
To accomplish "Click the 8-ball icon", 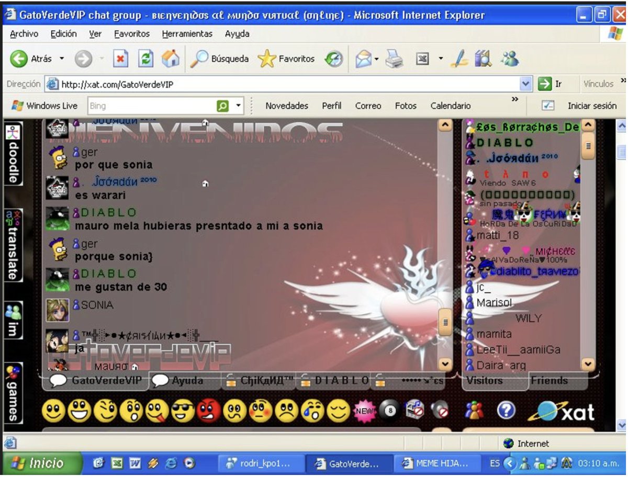I will [388, 411].
